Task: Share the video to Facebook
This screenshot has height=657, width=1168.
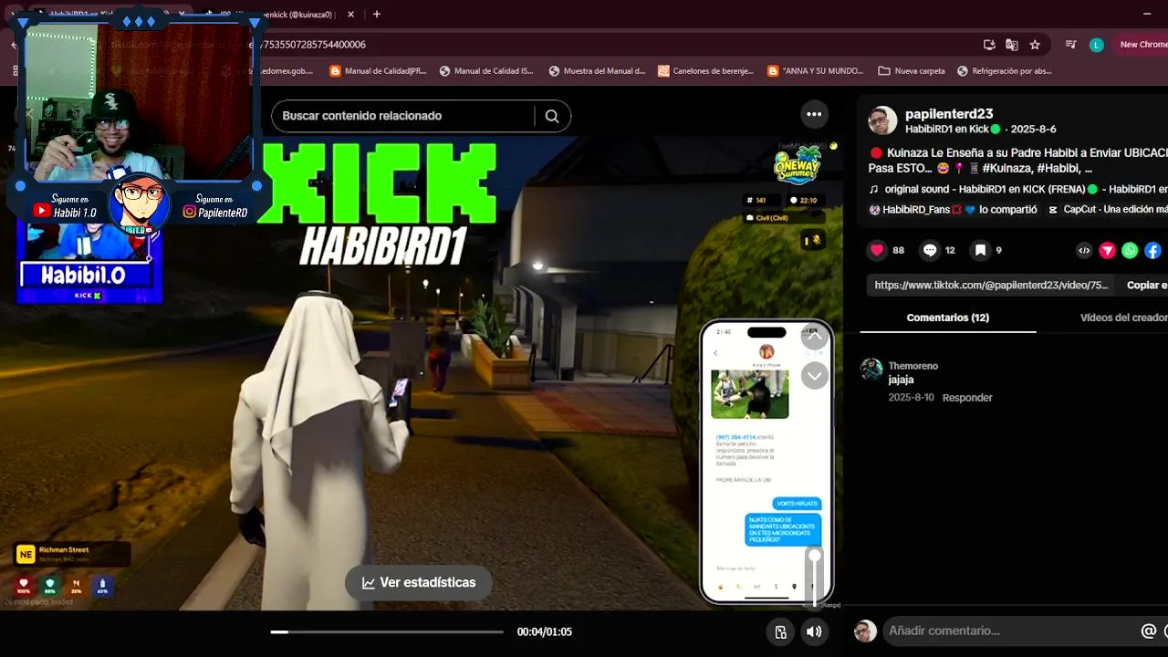Action: coord(1152,250)
